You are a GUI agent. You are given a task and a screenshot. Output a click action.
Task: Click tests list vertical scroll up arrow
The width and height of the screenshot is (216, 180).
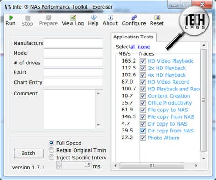[204, 45]
